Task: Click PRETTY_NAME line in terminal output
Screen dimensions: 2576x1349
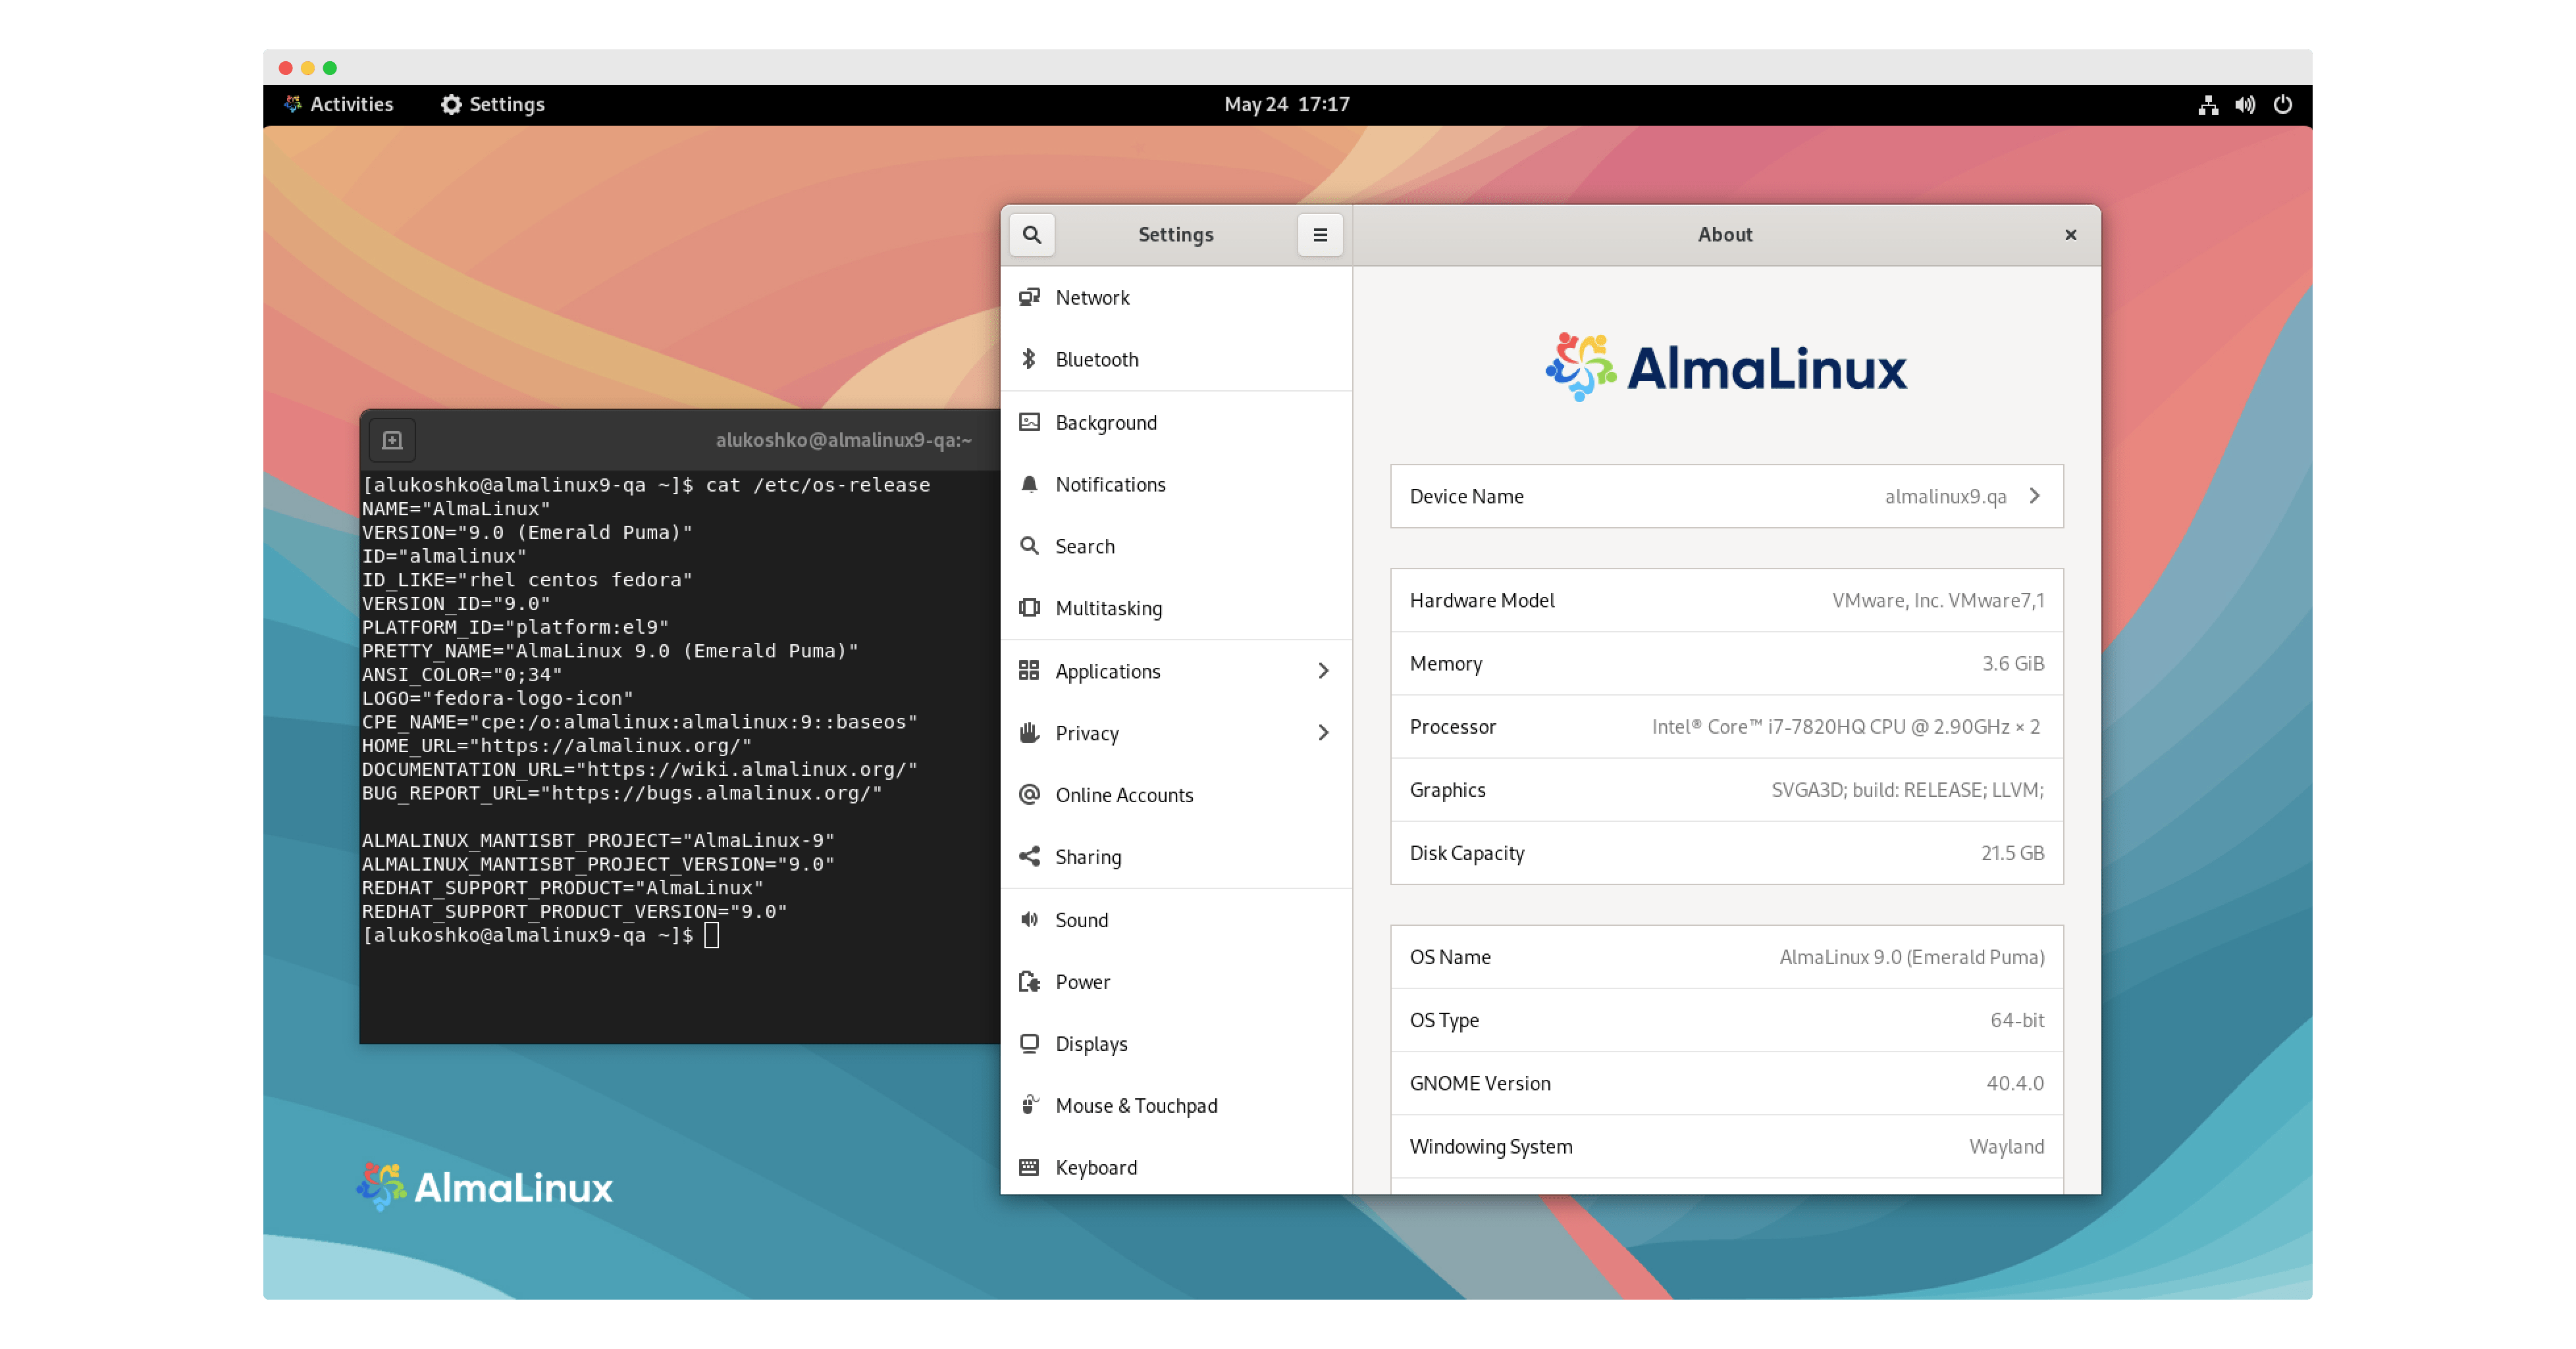Action: (610, 651)
